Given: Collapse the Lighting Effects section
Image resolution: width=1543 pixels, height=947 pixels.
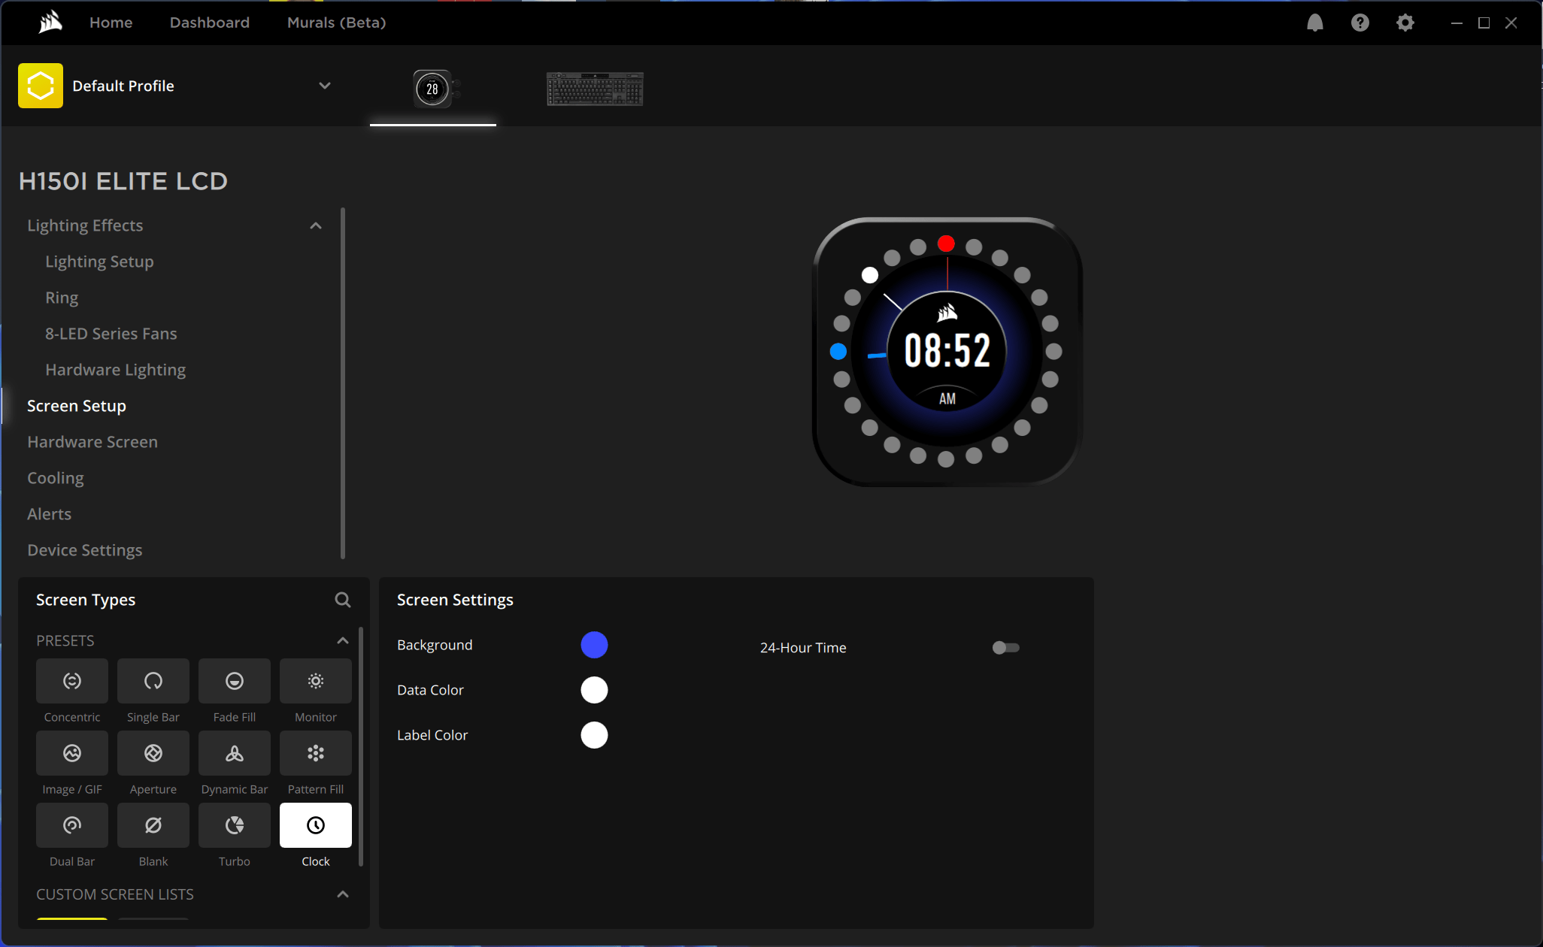Looking at the screenshot, I should [x=316, y=225].
